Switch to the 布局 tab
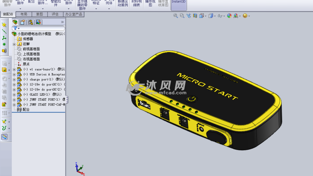 pyautogui.click(x=24, y=14)
